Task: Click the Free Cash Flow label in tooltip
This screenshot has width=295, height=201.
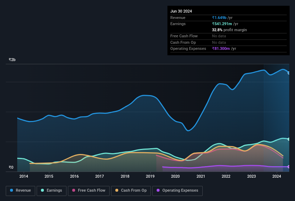Action: pyautogui.click(x=184, y=36)
